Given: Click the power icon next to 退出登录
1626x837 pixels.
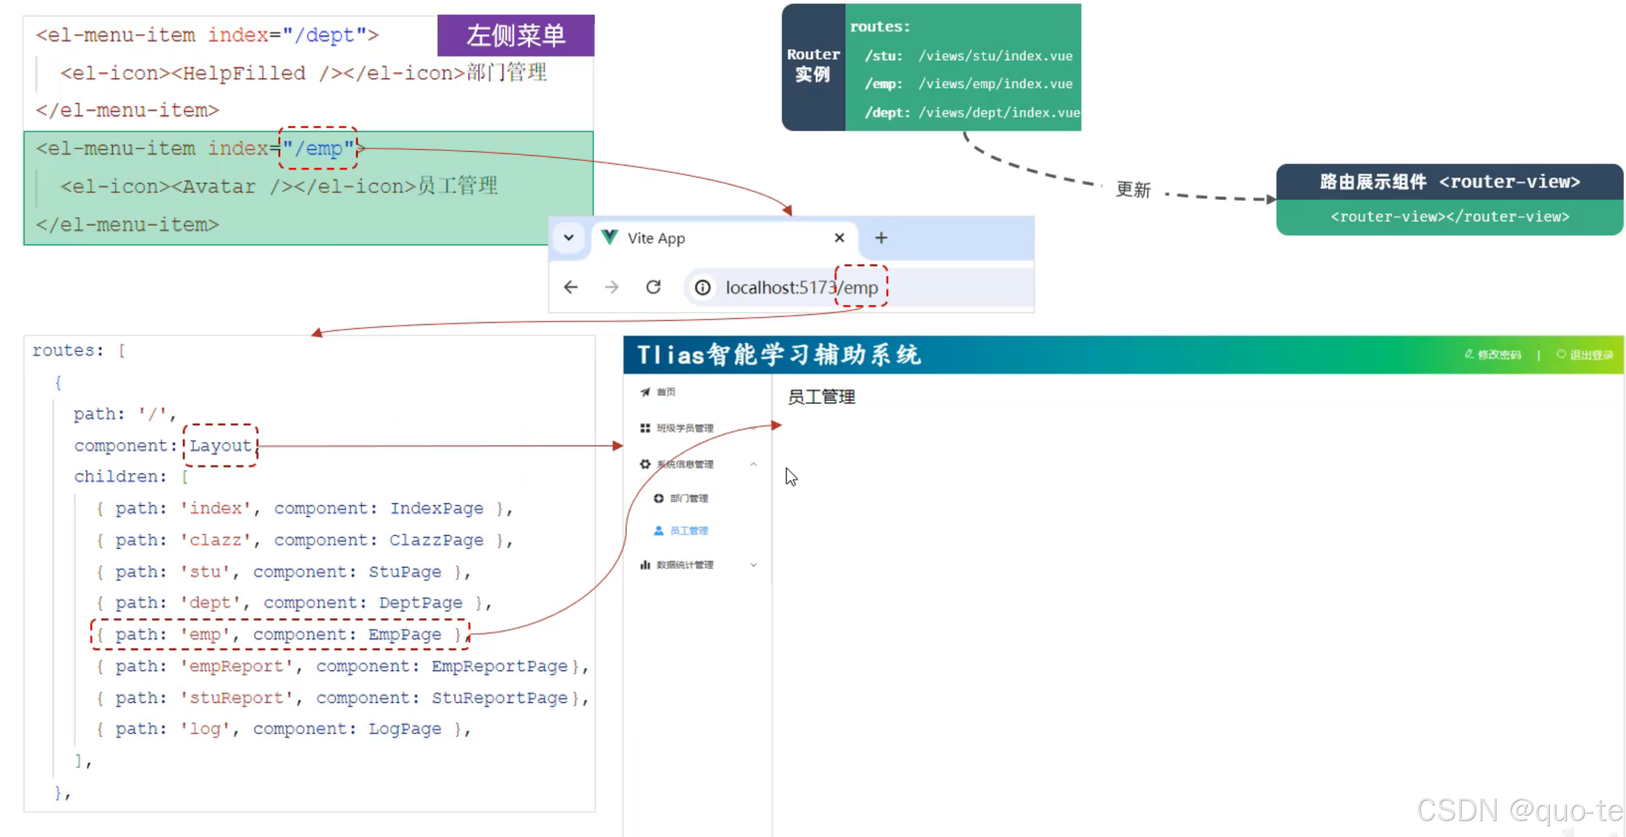Looking at the screenshot, I should pyautogui.click(x=1561, y=354).
